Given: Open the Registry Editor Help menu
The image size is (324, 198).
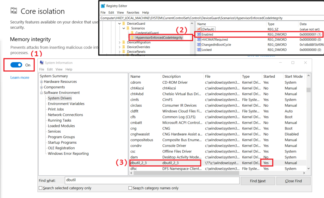Looking at the screenshot, I should 146,12.
